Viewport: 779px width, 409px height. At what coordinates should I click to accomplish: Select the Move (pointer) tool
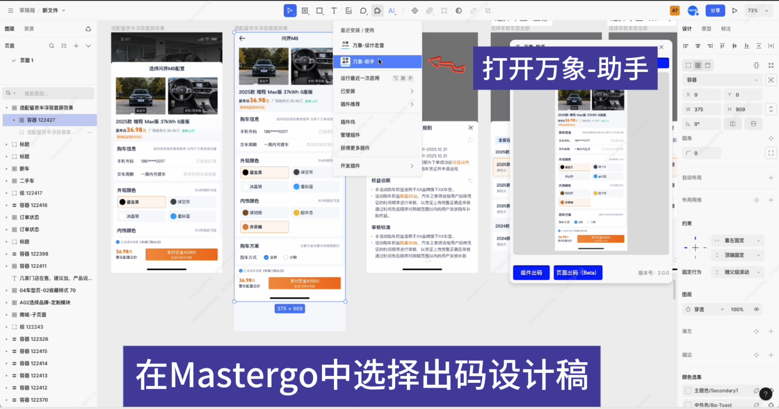point(290,10)
